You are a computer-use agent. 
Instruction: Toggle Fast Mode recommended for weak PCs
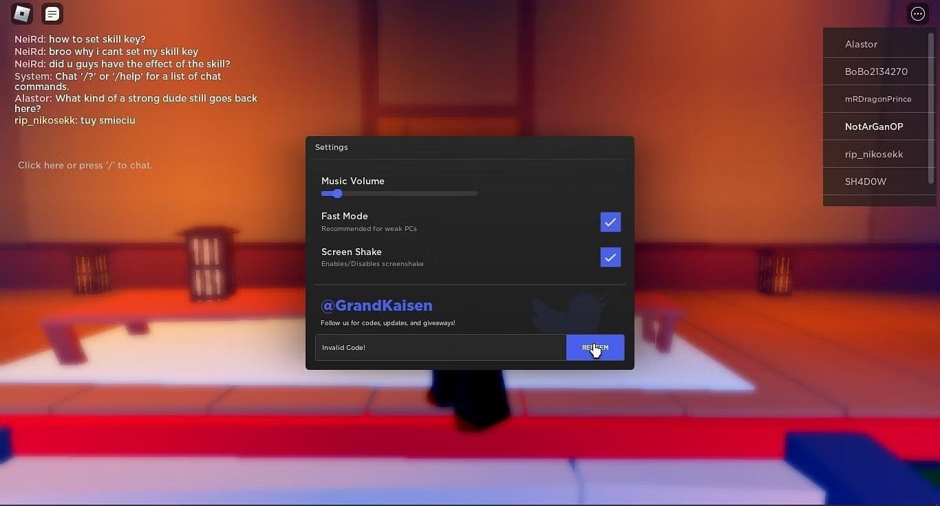tap(610, 222)
